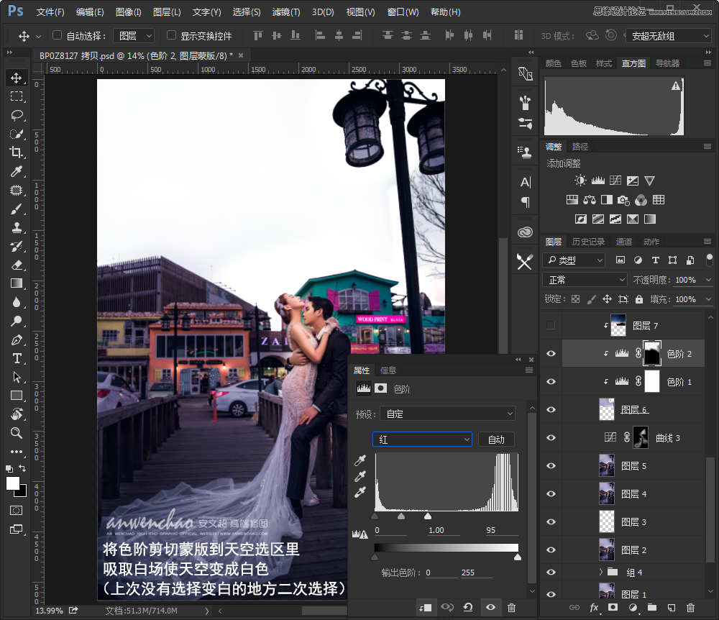Click the 自动 button in Levels
Image resolution: width=719 pixels, height=620 pixels.
[496, 439]
